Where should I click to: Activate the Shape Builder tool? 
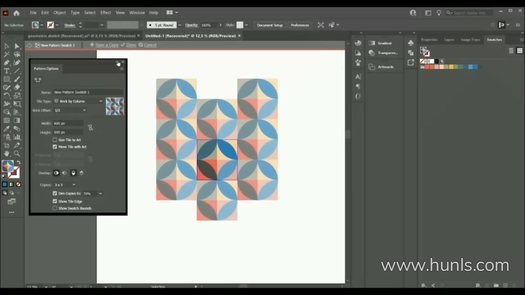(7, 113)
